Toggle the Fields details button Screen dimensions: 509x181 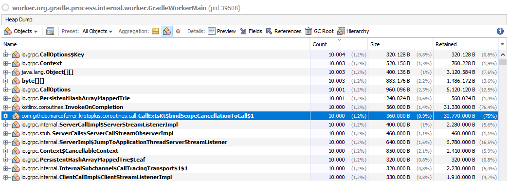click(251, 31)
